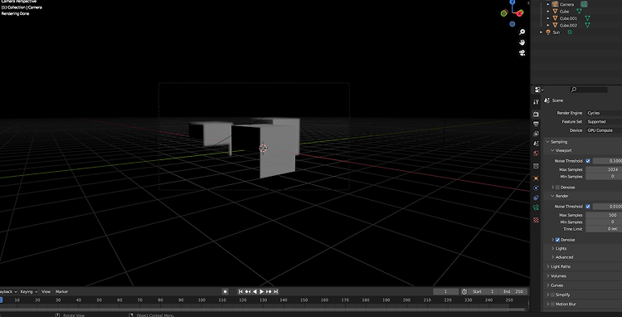Open the properties editor type dropdown
Image resolution: width=622 pixels, height=317 pixels.
pyautogui.click(x=539, y=90)
